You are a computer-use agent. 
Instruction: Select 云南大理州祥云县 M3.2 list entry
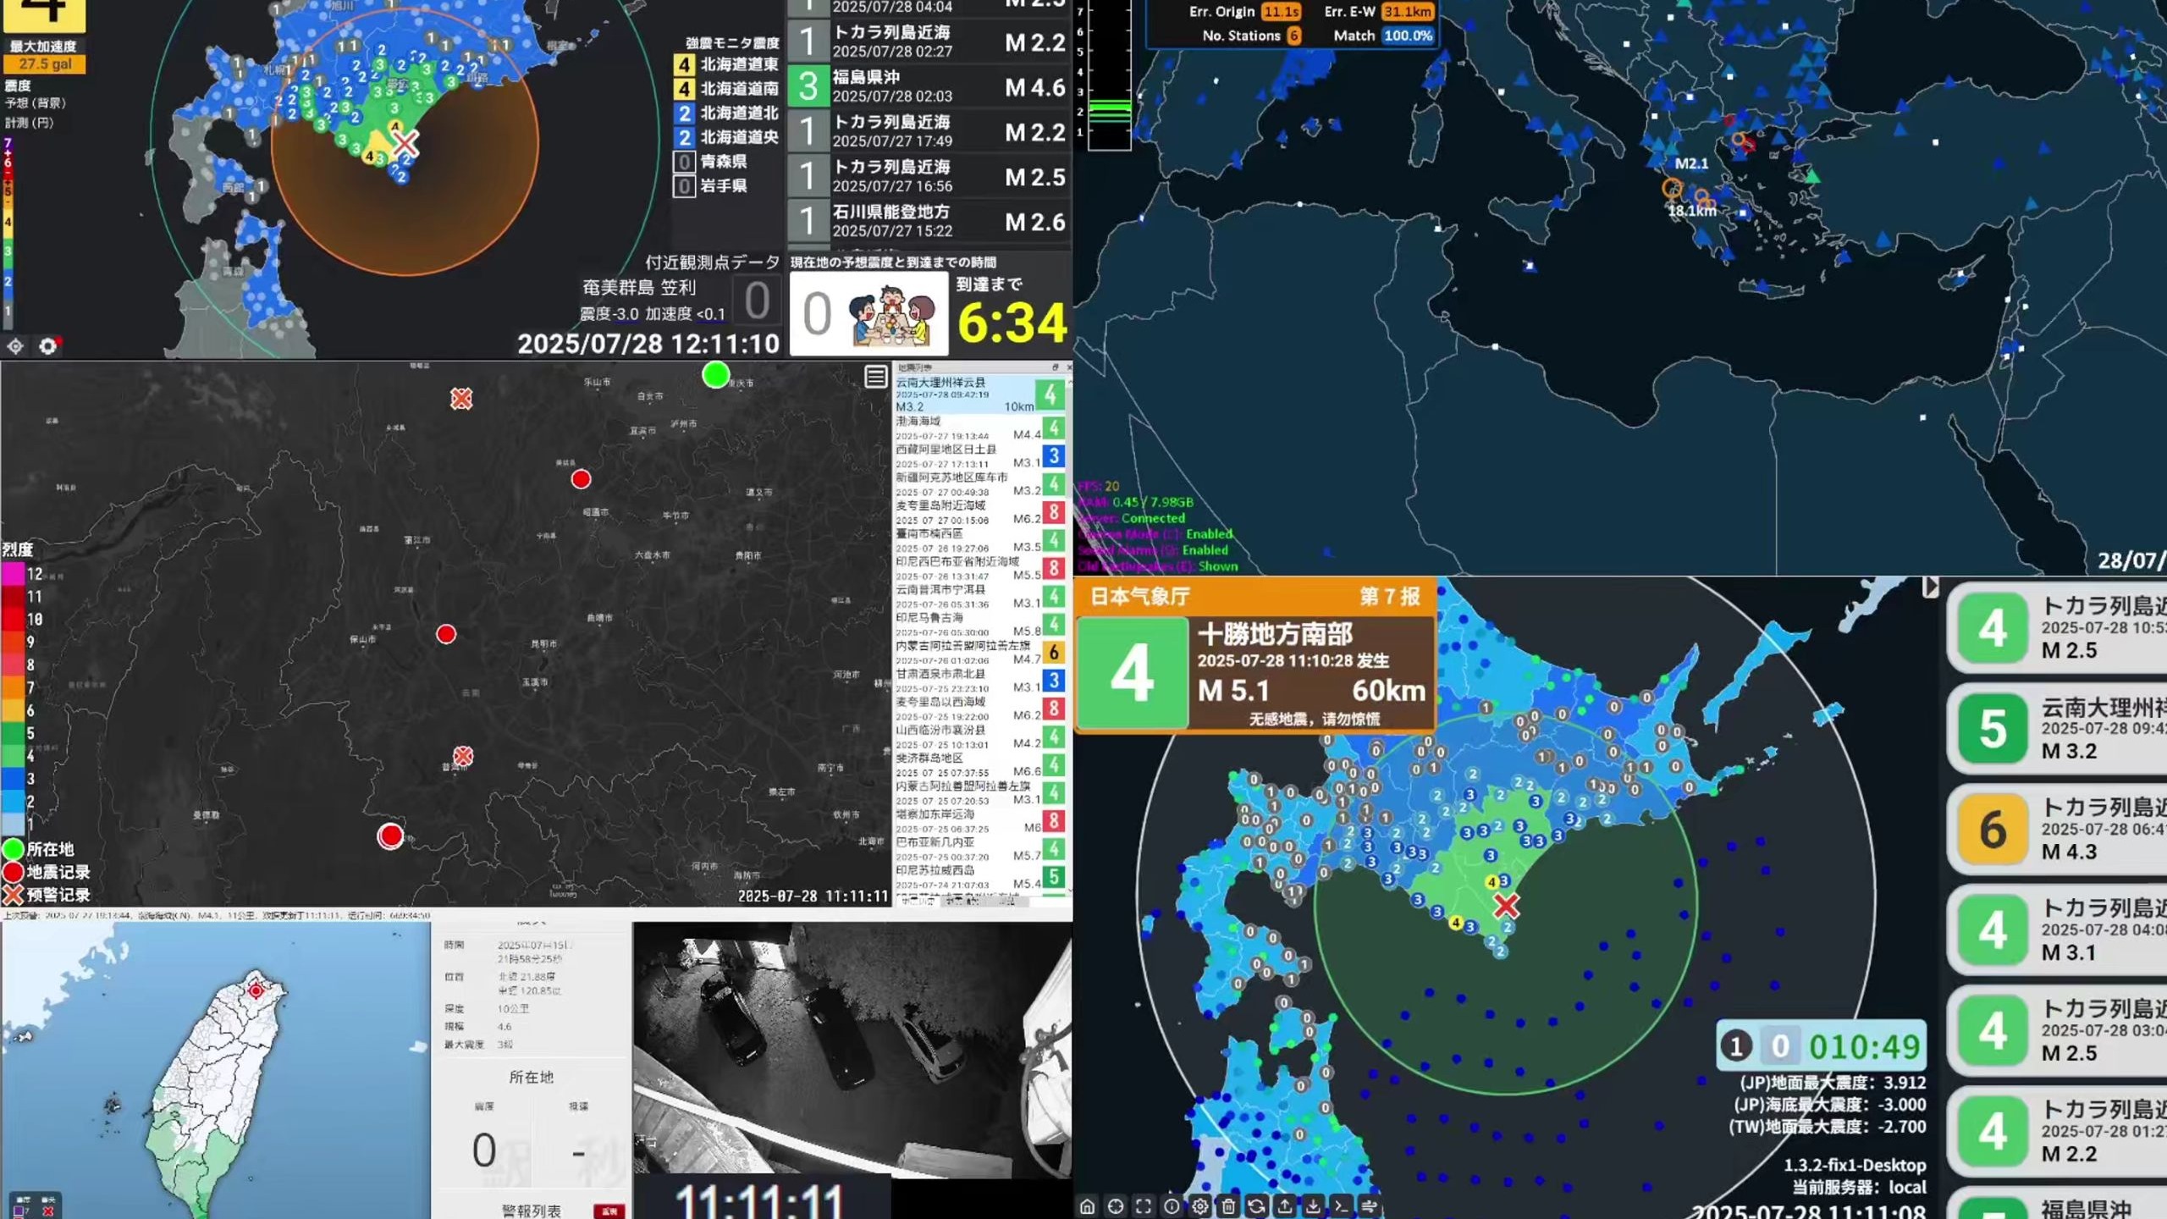(x=979, y=394)
